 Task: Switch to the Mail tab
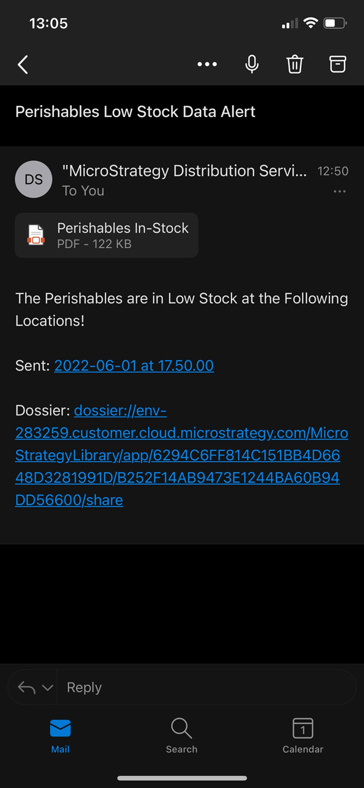click(x=60, y=735)
